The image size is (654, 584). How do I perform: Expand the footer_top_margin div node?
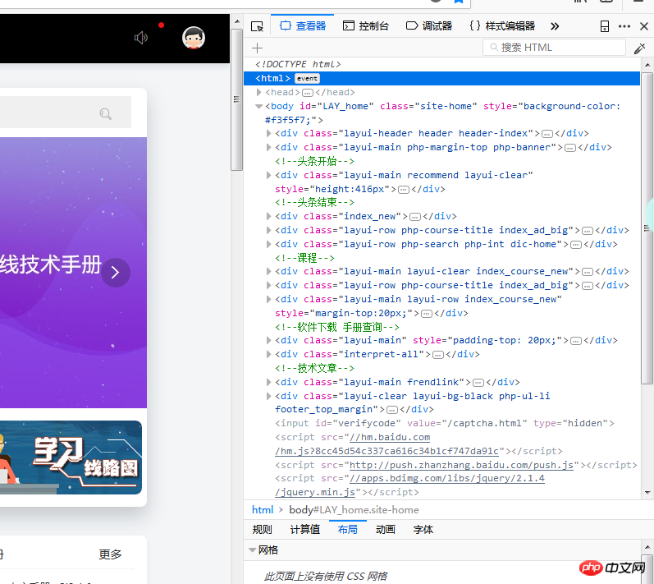(269, 396)
